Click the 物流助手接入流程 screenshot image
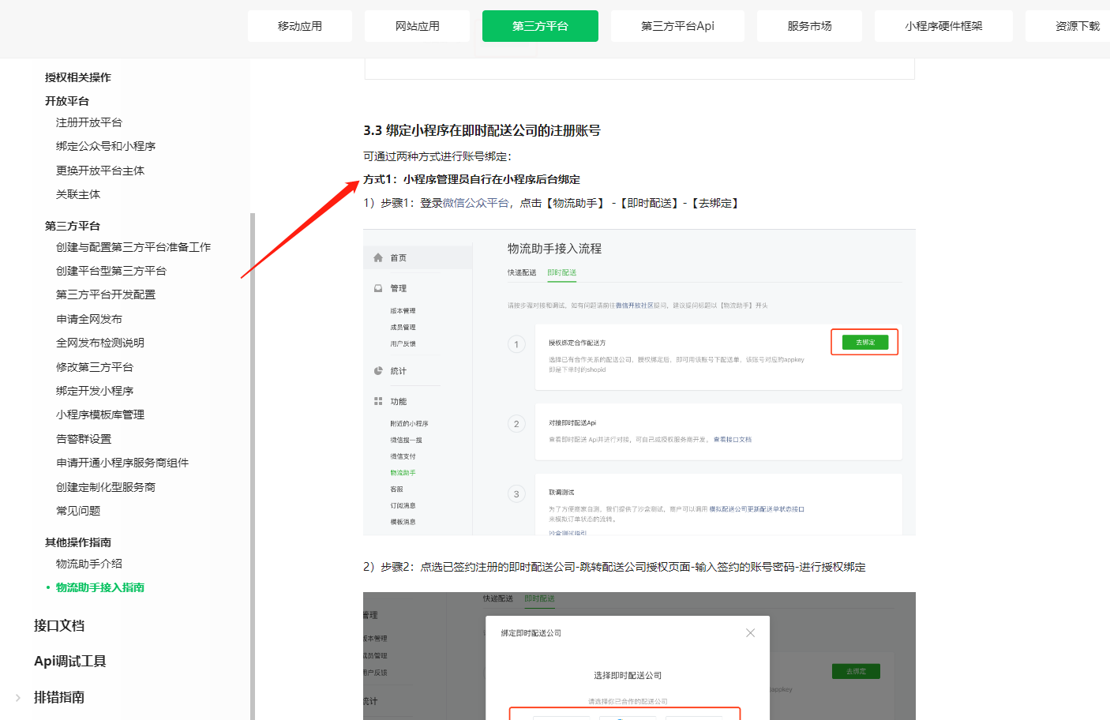Screen dimensions: 1110x720 639,383
